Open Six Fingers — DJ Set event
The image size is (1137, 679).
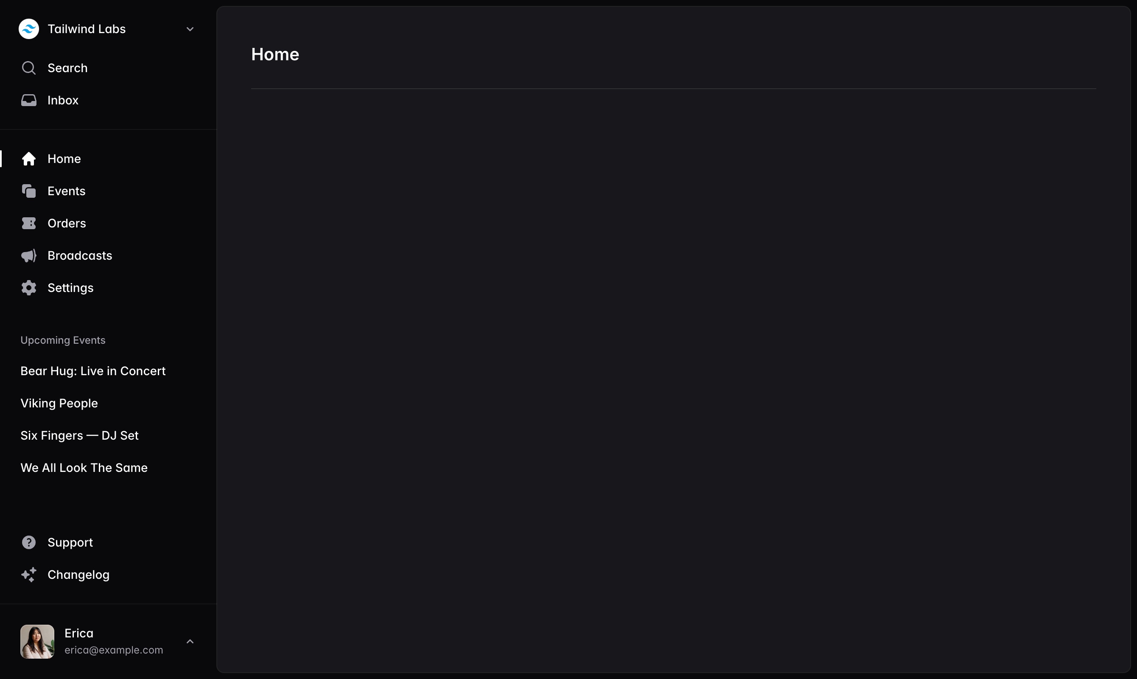tap(79, 435)
